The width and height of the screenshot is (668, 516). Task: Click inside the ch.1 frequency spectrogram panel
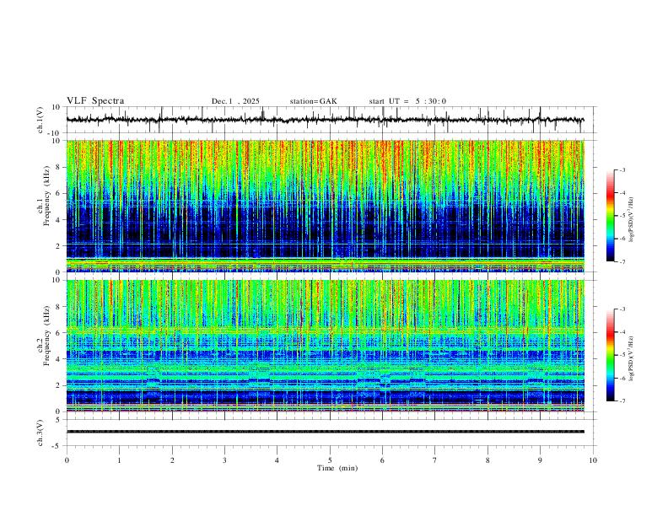(x=325, y=206)
